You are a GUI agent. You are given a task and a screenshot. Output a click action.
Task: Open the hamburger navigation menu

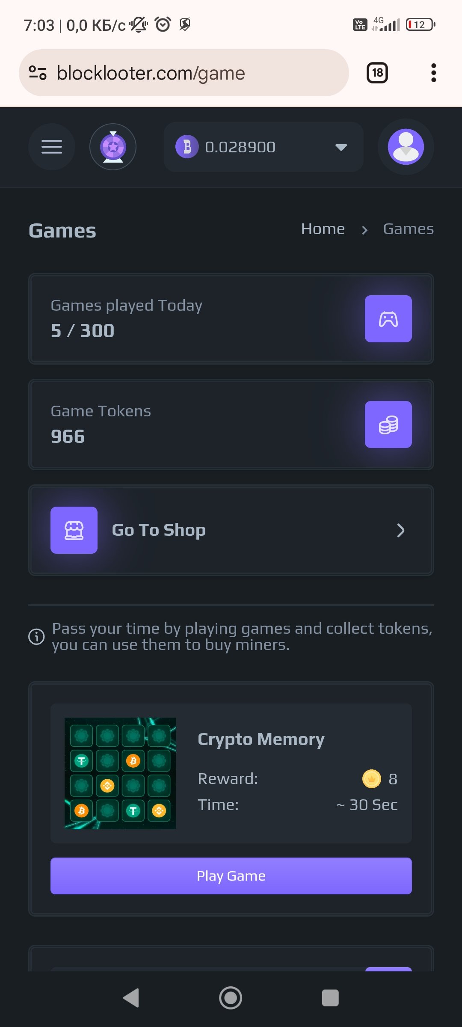point(52,147)
